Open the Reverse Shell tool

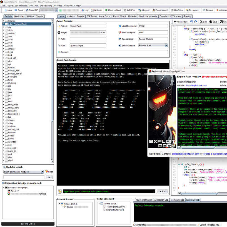point(114,10)
